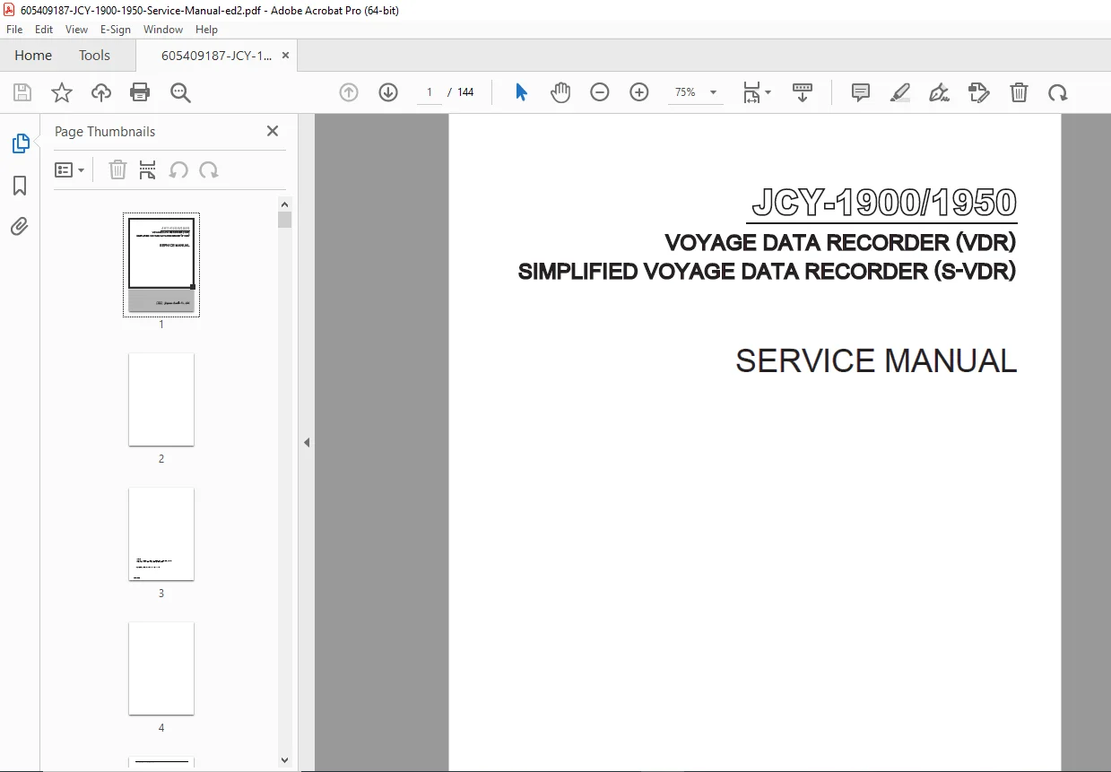The image size is (1111, 772).
Task: Open the Find text search
Action: pyautogui.click(x=180, y=92)
